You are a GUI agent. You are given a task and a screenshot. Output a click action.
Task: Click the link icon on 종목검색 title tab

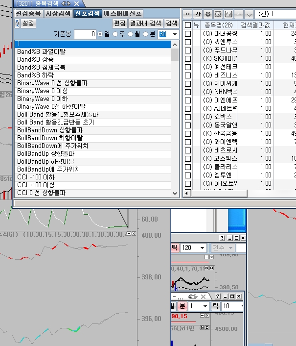[66, 3]
